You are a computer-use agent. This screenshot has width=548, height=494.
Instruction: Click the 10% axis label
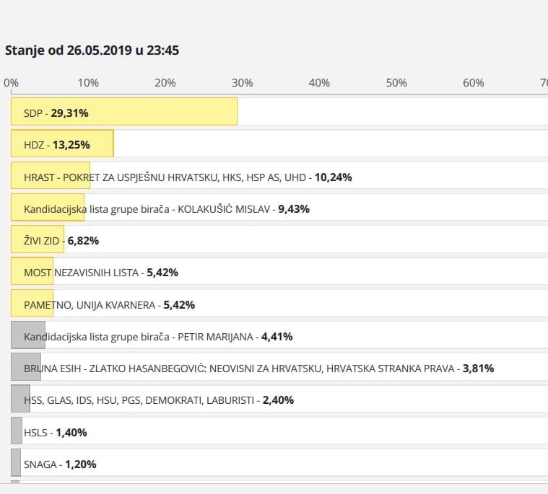click(88, 82)
